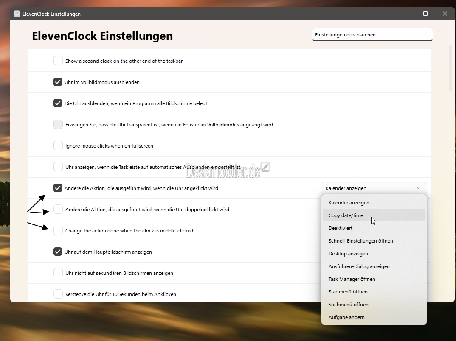Viewport: 456px width, 341px height.
Task: Uncheck 'Die Uhr ausblenden, wenn ein Programm alle Bildschirme belegt'
Action: (58, 103)
